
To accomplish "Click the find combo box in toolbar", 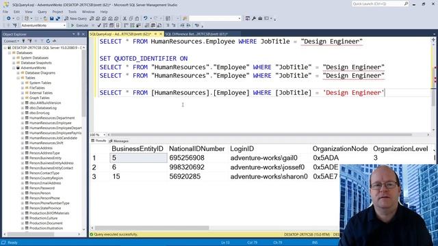I will pyautogui.click(x=215, y=18).
